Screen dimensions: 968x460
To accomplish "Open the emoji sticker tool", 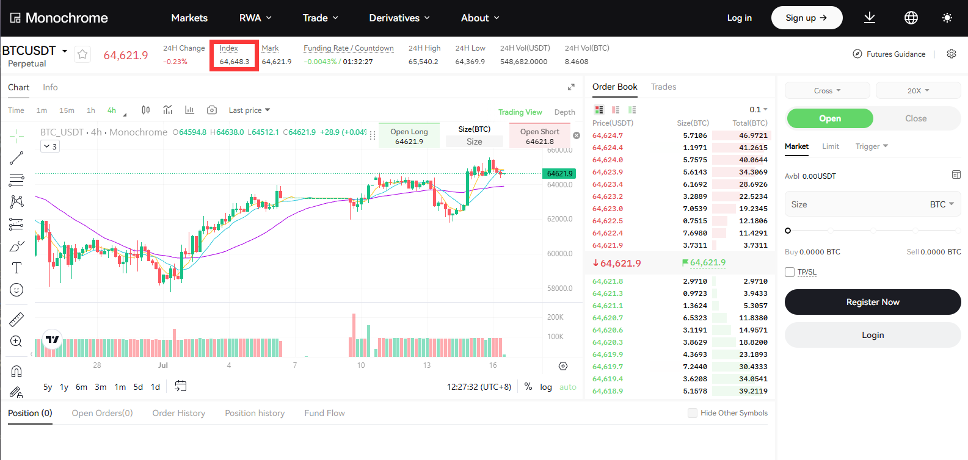I will point(16,290).
